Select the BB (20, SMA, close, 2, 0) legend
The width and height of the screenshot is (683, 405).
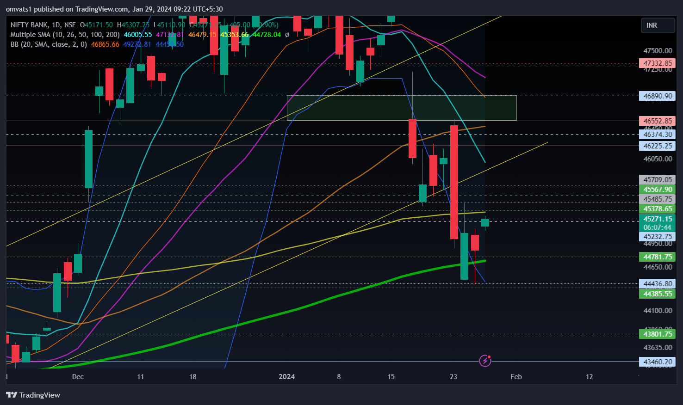click(x=49, y=44)
